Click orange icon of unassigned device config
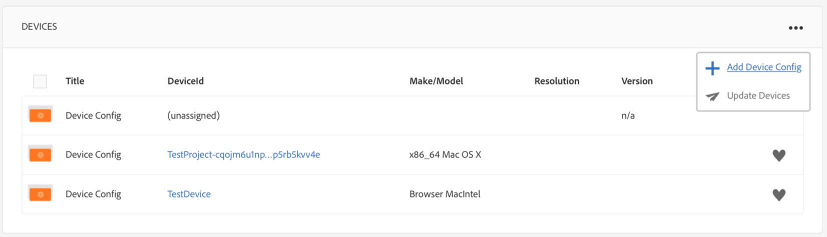 click(x=41, y=115)
